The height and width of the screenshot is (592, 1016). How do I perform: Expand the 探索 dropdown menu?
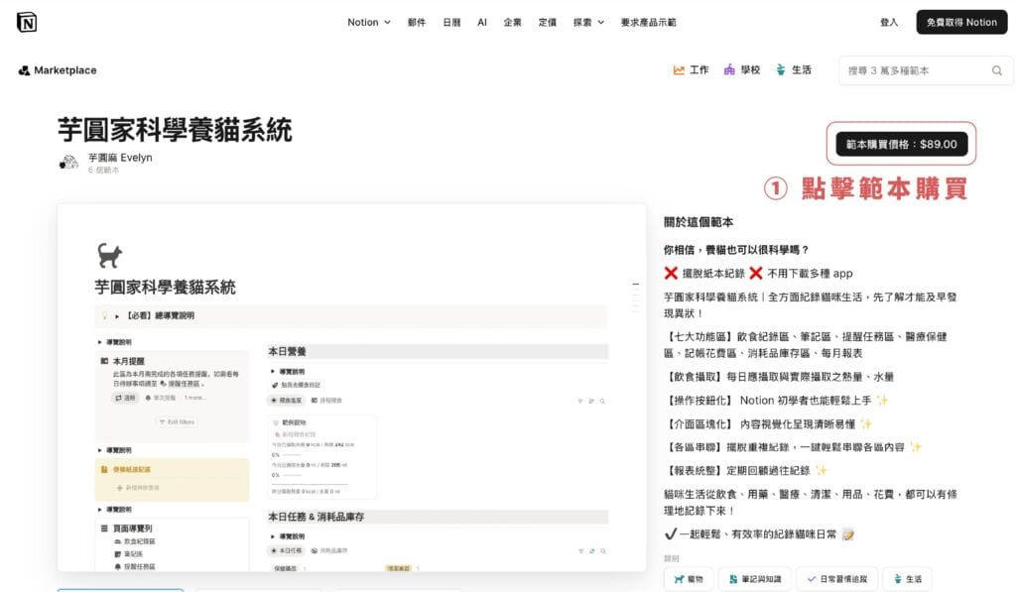tap(588, 22)
